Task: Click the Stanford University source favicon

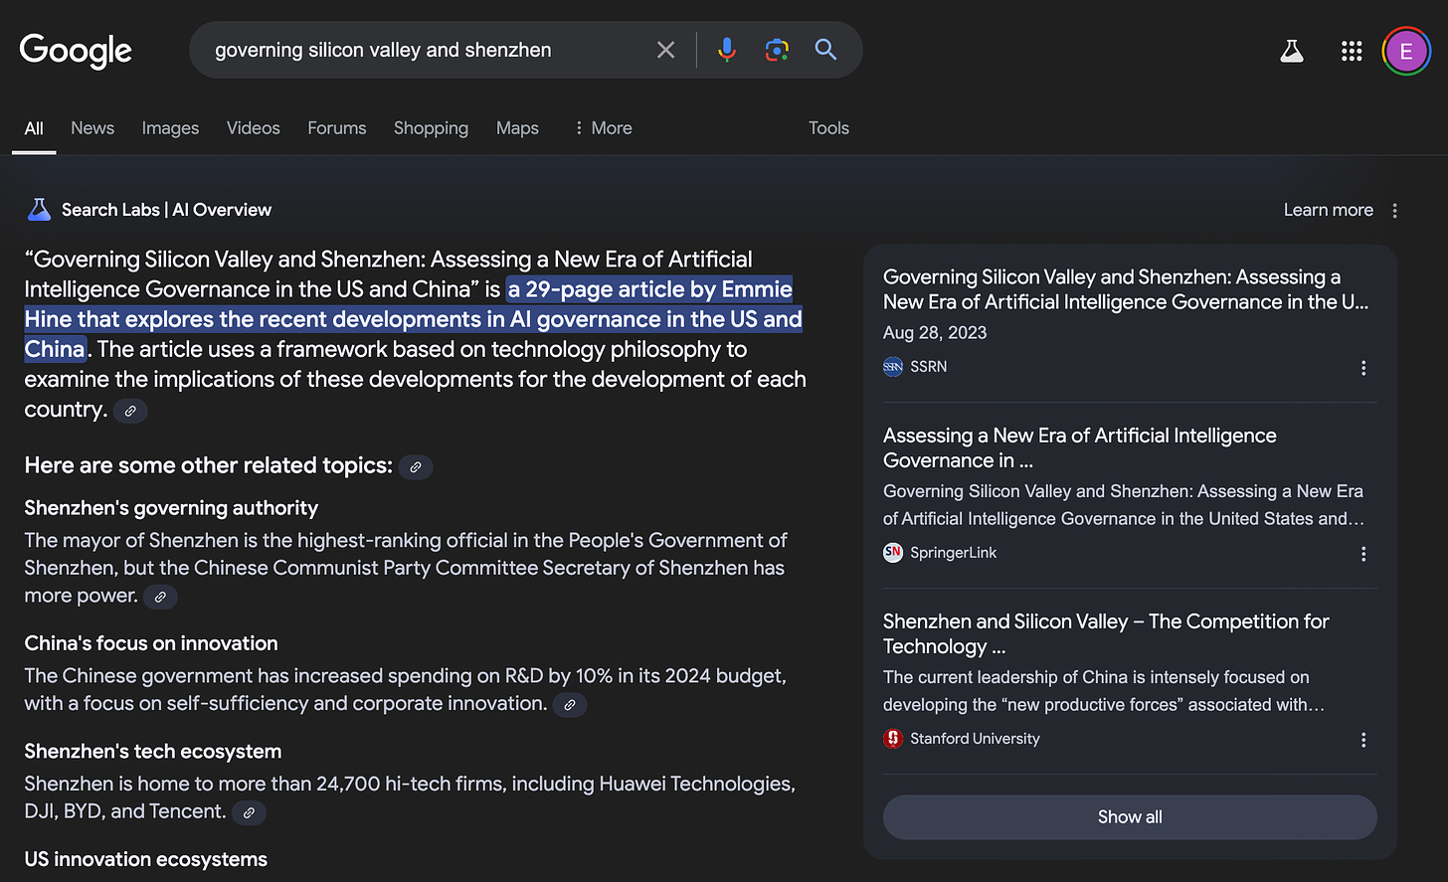Action: 893,739
